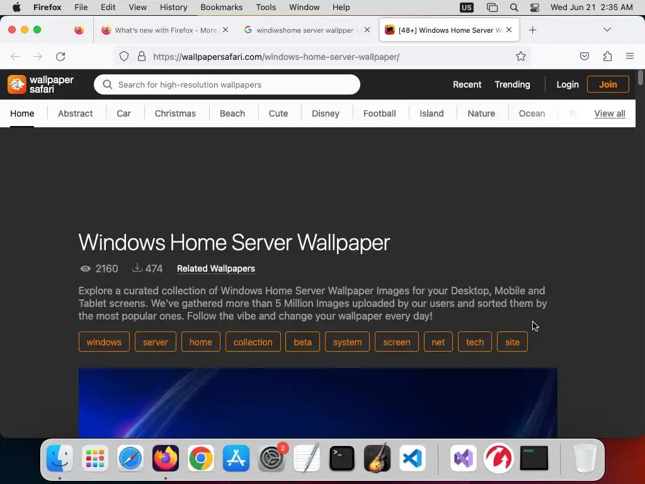Open the Trending wallpapers link
The image size is (645, 484).
pyautogui.click(x=512, y=84)
